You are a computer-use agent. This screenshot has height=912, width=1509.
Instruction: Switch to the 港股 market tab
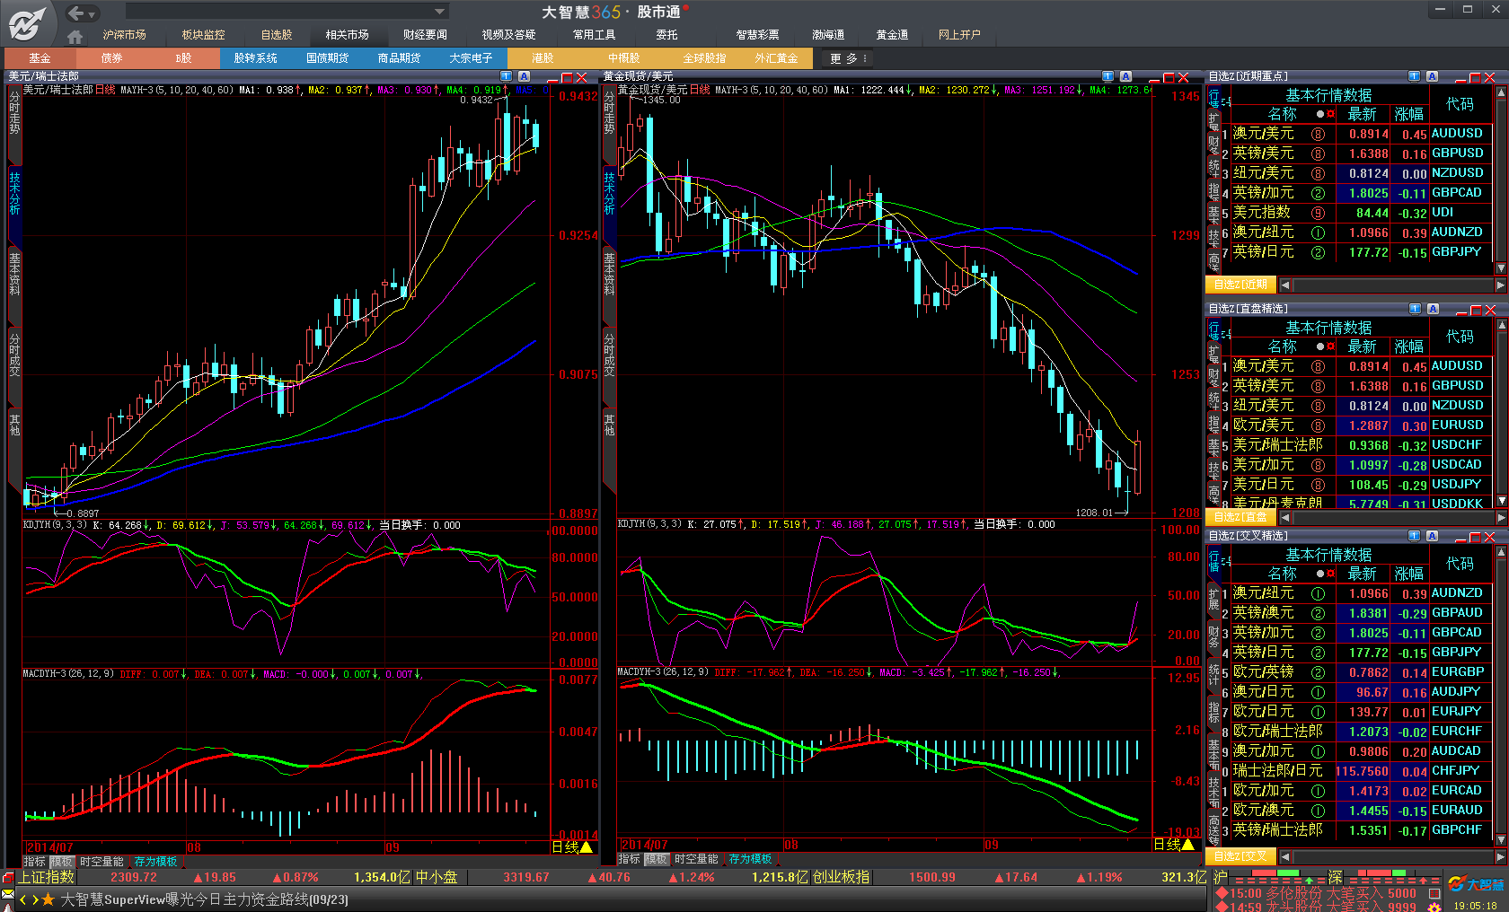click(x=543, y=58)
